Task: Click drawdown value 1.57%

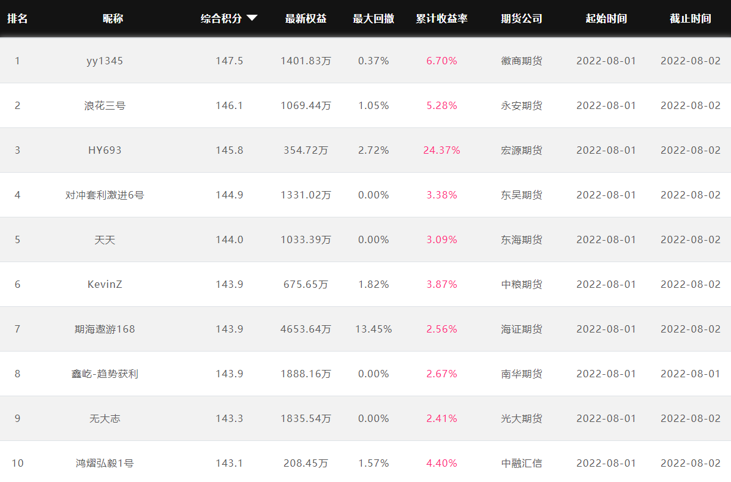Action: coord(373,464)
